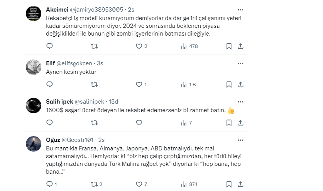Open Oğuz's profile picture
Image resolution: width=323 pixels, height=191 pixels.
[34, 144]
